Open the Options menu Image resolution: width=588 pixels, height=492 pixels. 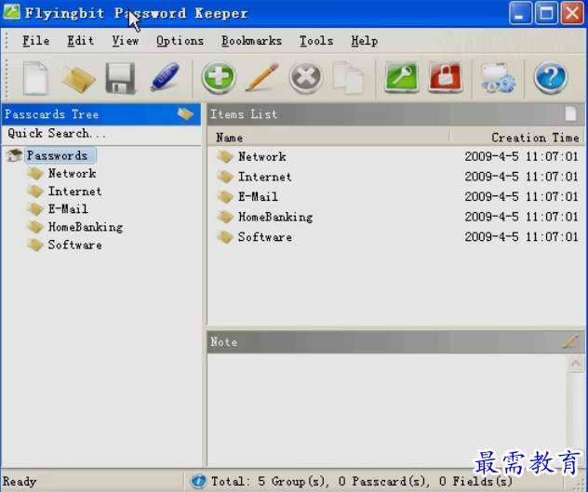pos(180,41)
